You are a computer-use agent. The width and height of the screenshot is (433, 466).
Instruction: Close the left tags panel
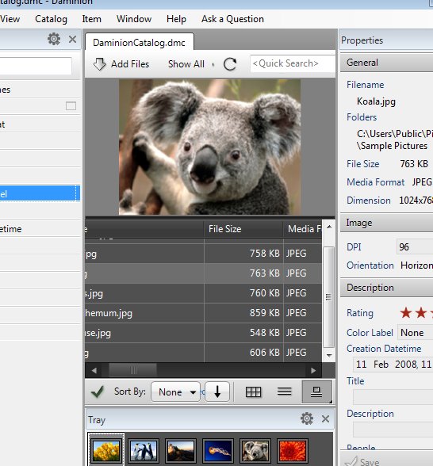[72, 40]
